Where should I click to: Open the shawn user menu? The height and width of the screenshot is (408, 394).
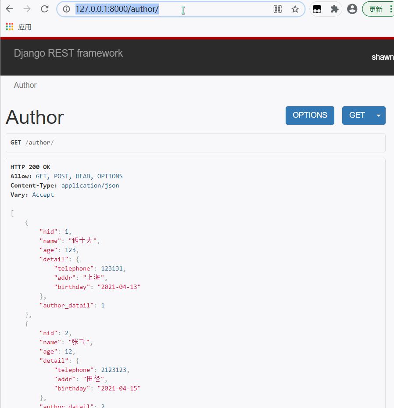click(x=383, y=57)
